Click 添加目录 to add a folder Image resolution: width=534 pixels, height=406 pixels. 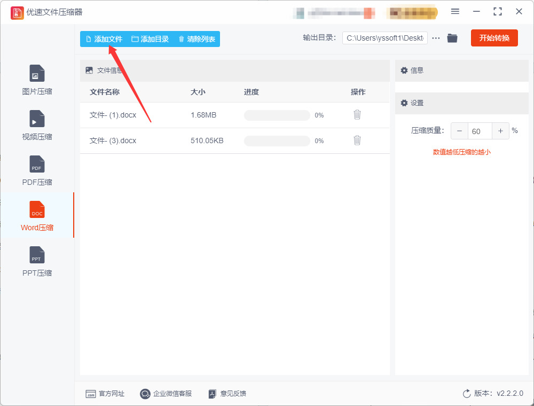click(x=150, y=39)
